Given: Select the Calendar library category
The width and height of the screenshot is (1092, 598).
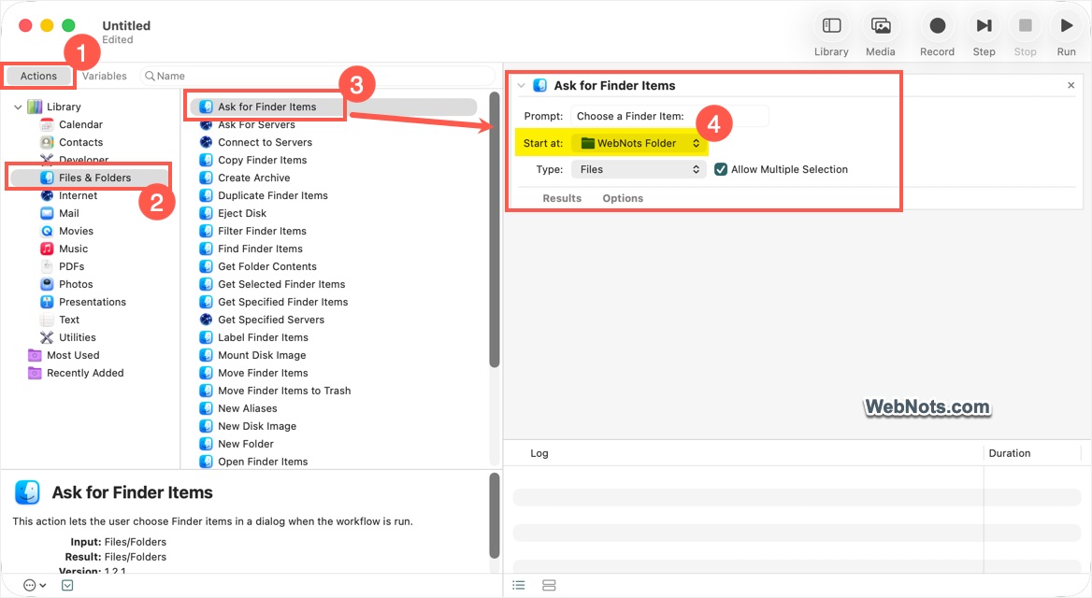Looking at the screenshot, I should point(80,124).
